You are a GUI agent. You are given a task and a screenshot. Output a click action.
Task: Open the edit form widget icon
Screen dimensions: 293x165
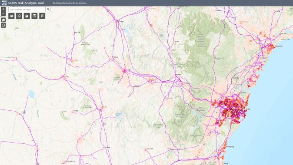pyautogui.click(x=35, y=16)
